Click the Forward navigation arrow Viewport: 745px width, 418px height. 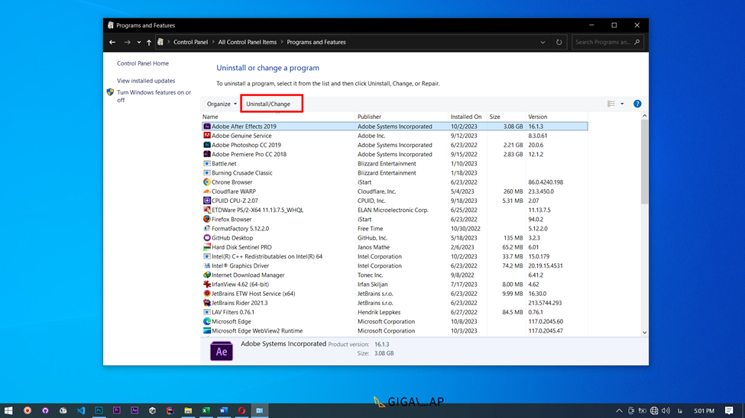pos(127,42)
